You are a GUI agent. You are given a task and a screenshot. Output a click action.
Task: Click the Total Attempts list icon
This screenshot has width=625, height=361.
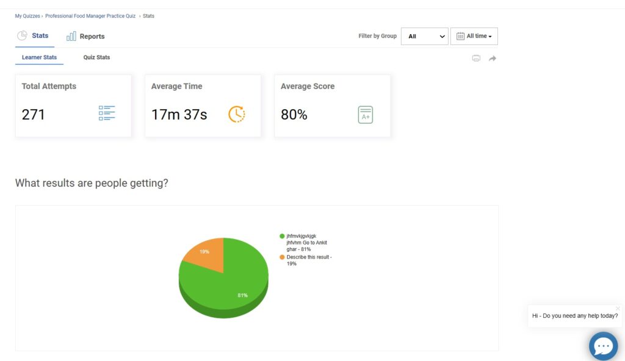107,113
